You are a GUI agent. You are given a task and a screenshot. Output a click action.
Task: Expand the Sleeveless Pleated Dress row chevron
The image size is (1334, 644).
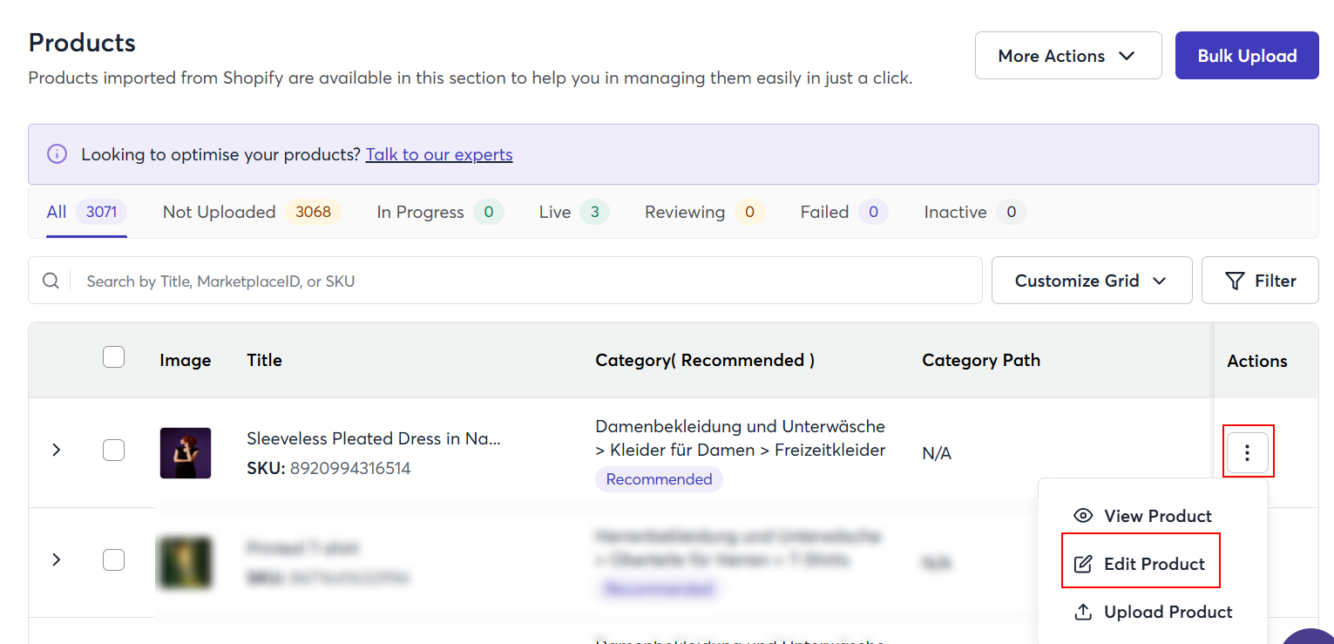click(x=57, y=451)
